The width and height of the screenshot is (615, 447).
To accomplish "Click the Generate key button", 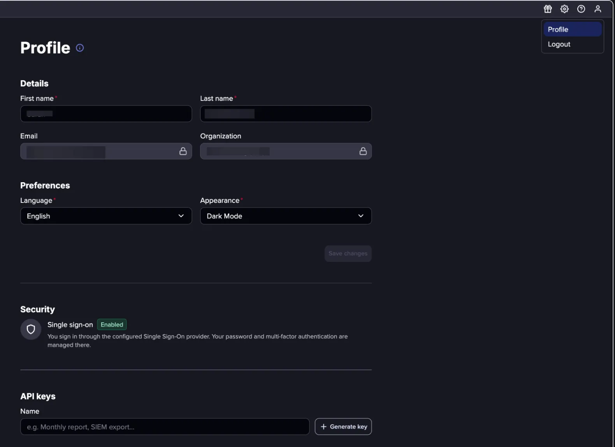I will pos(343,427).
